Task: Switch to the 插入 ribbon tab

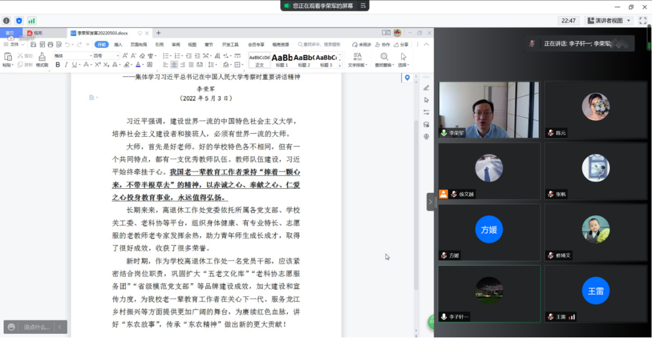Action: click(119, 44)
